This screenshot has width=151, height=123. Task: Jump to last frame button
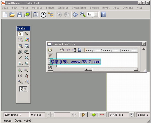click(x=76, y=115)
